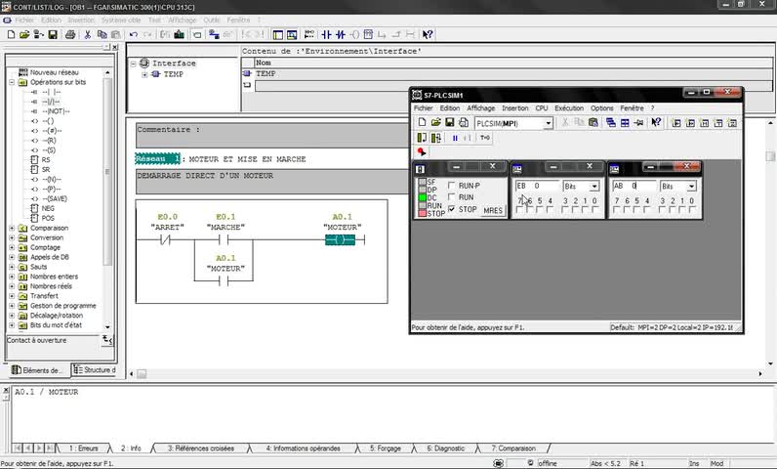
Task: Click the help pointer icon in S7-PLCSIM
Action: point(656,122)
